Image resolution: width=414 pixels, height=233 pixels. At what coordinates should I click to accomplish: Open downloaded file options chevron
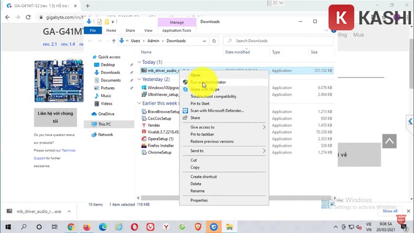69,211
